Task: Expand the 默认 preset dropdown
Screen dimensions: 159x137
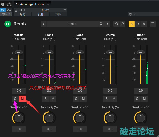Action: pos(65,10)
